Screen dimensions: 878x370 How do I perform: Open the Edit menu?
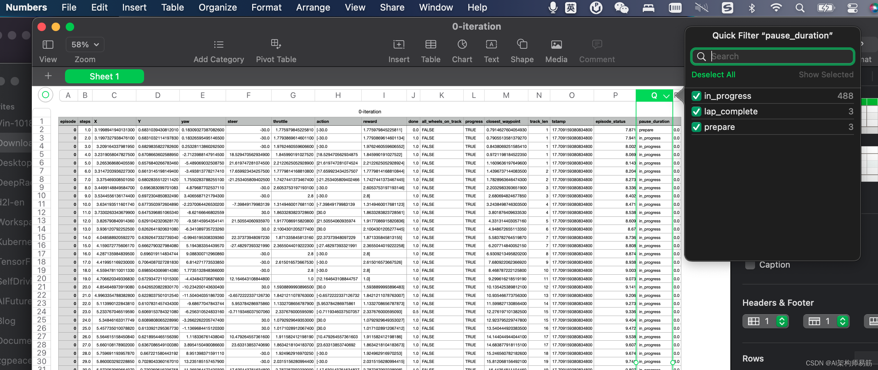(x=99, y=7)
